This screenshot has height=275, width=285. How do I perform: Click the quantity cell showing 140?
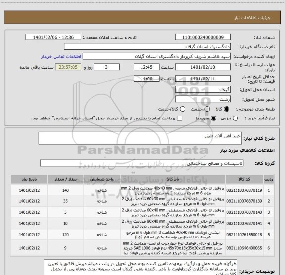tap(65, 190)
